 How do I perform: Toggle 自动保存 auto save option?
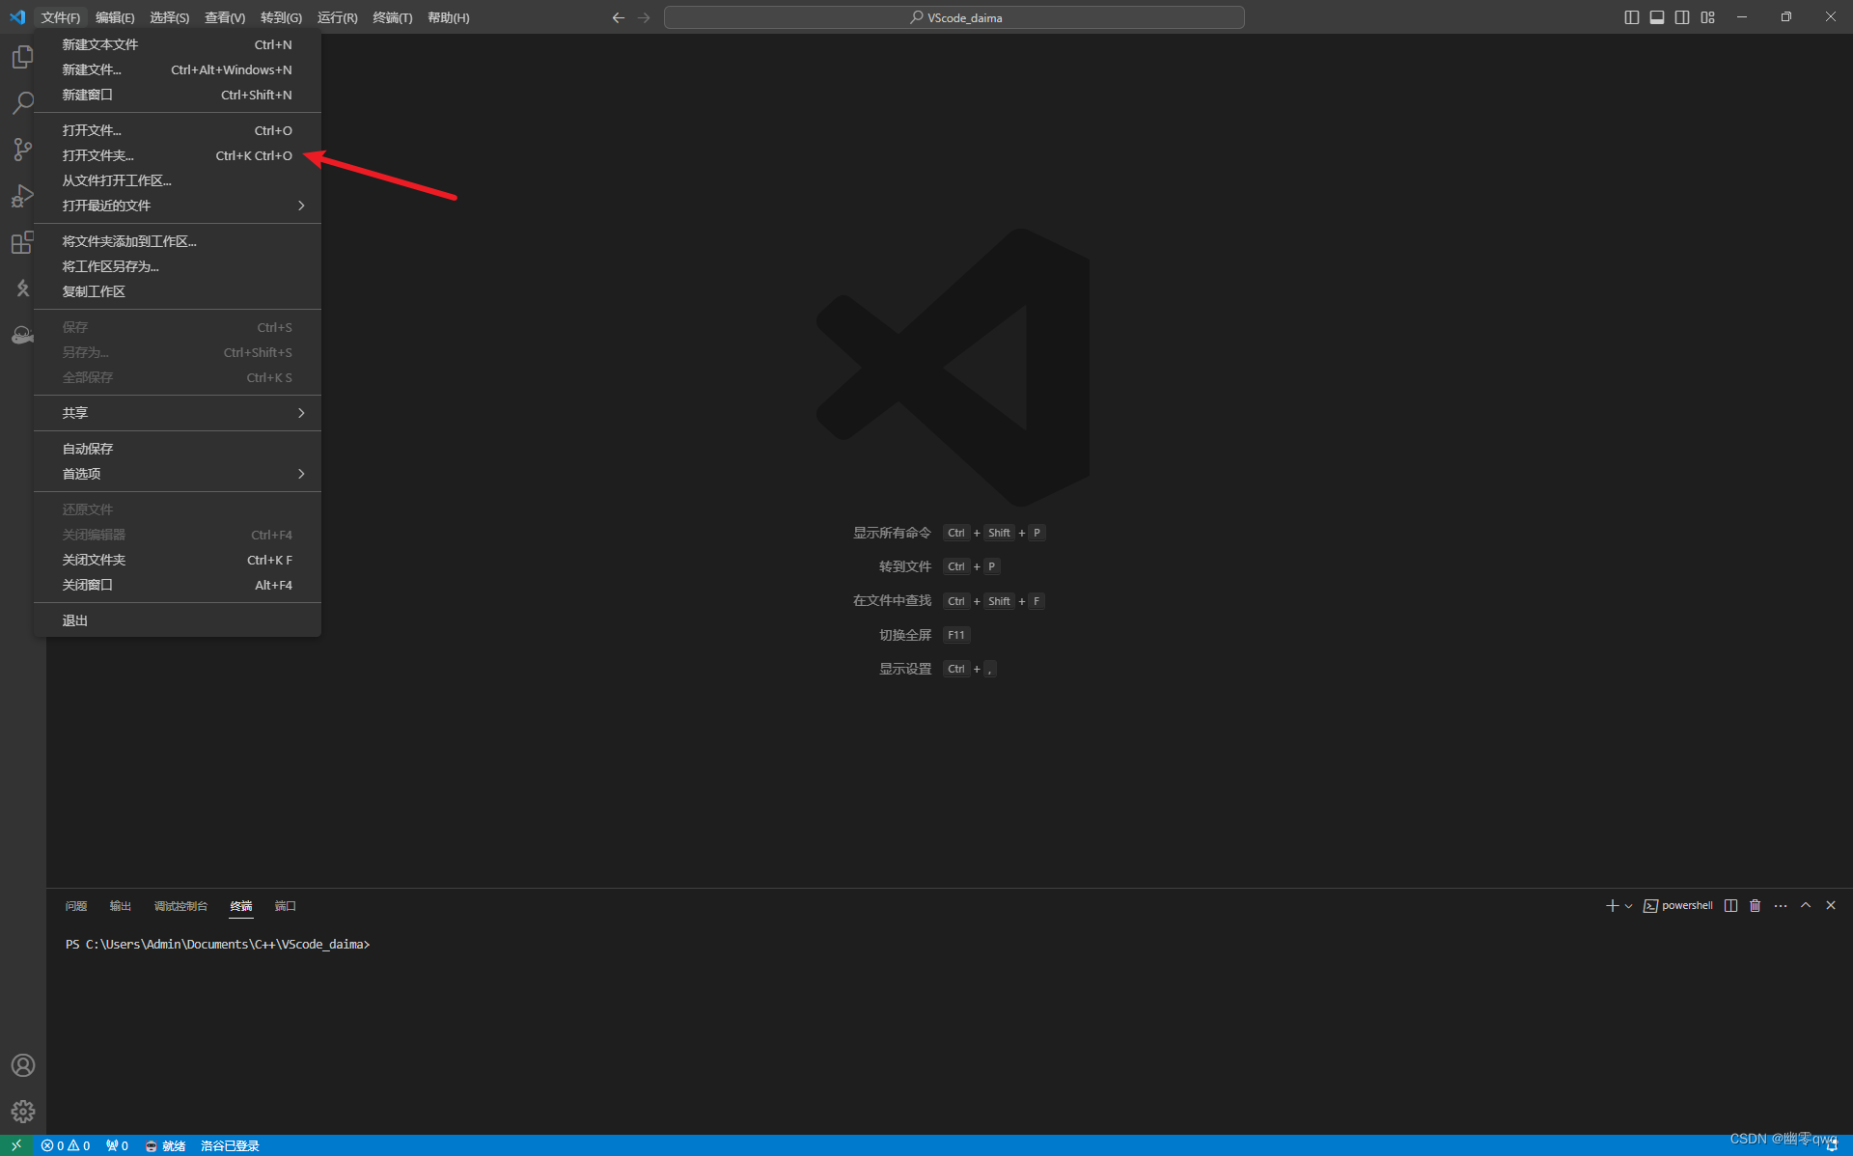point(87,448)
